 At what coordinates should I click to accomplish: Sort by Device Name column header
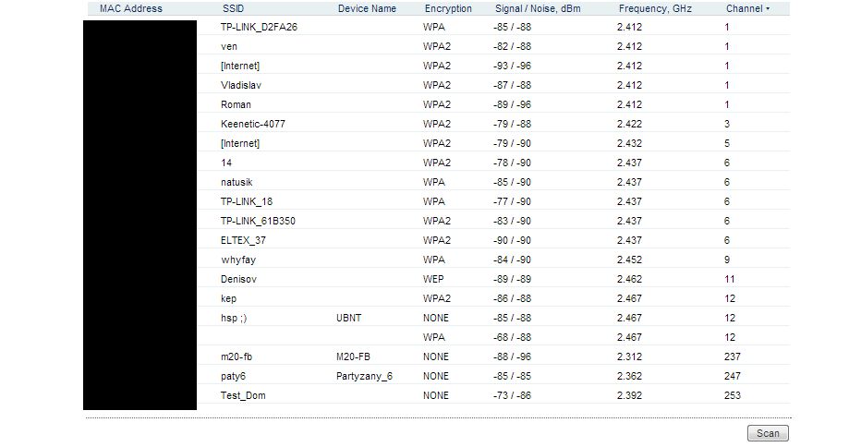(x=367, y=8)
